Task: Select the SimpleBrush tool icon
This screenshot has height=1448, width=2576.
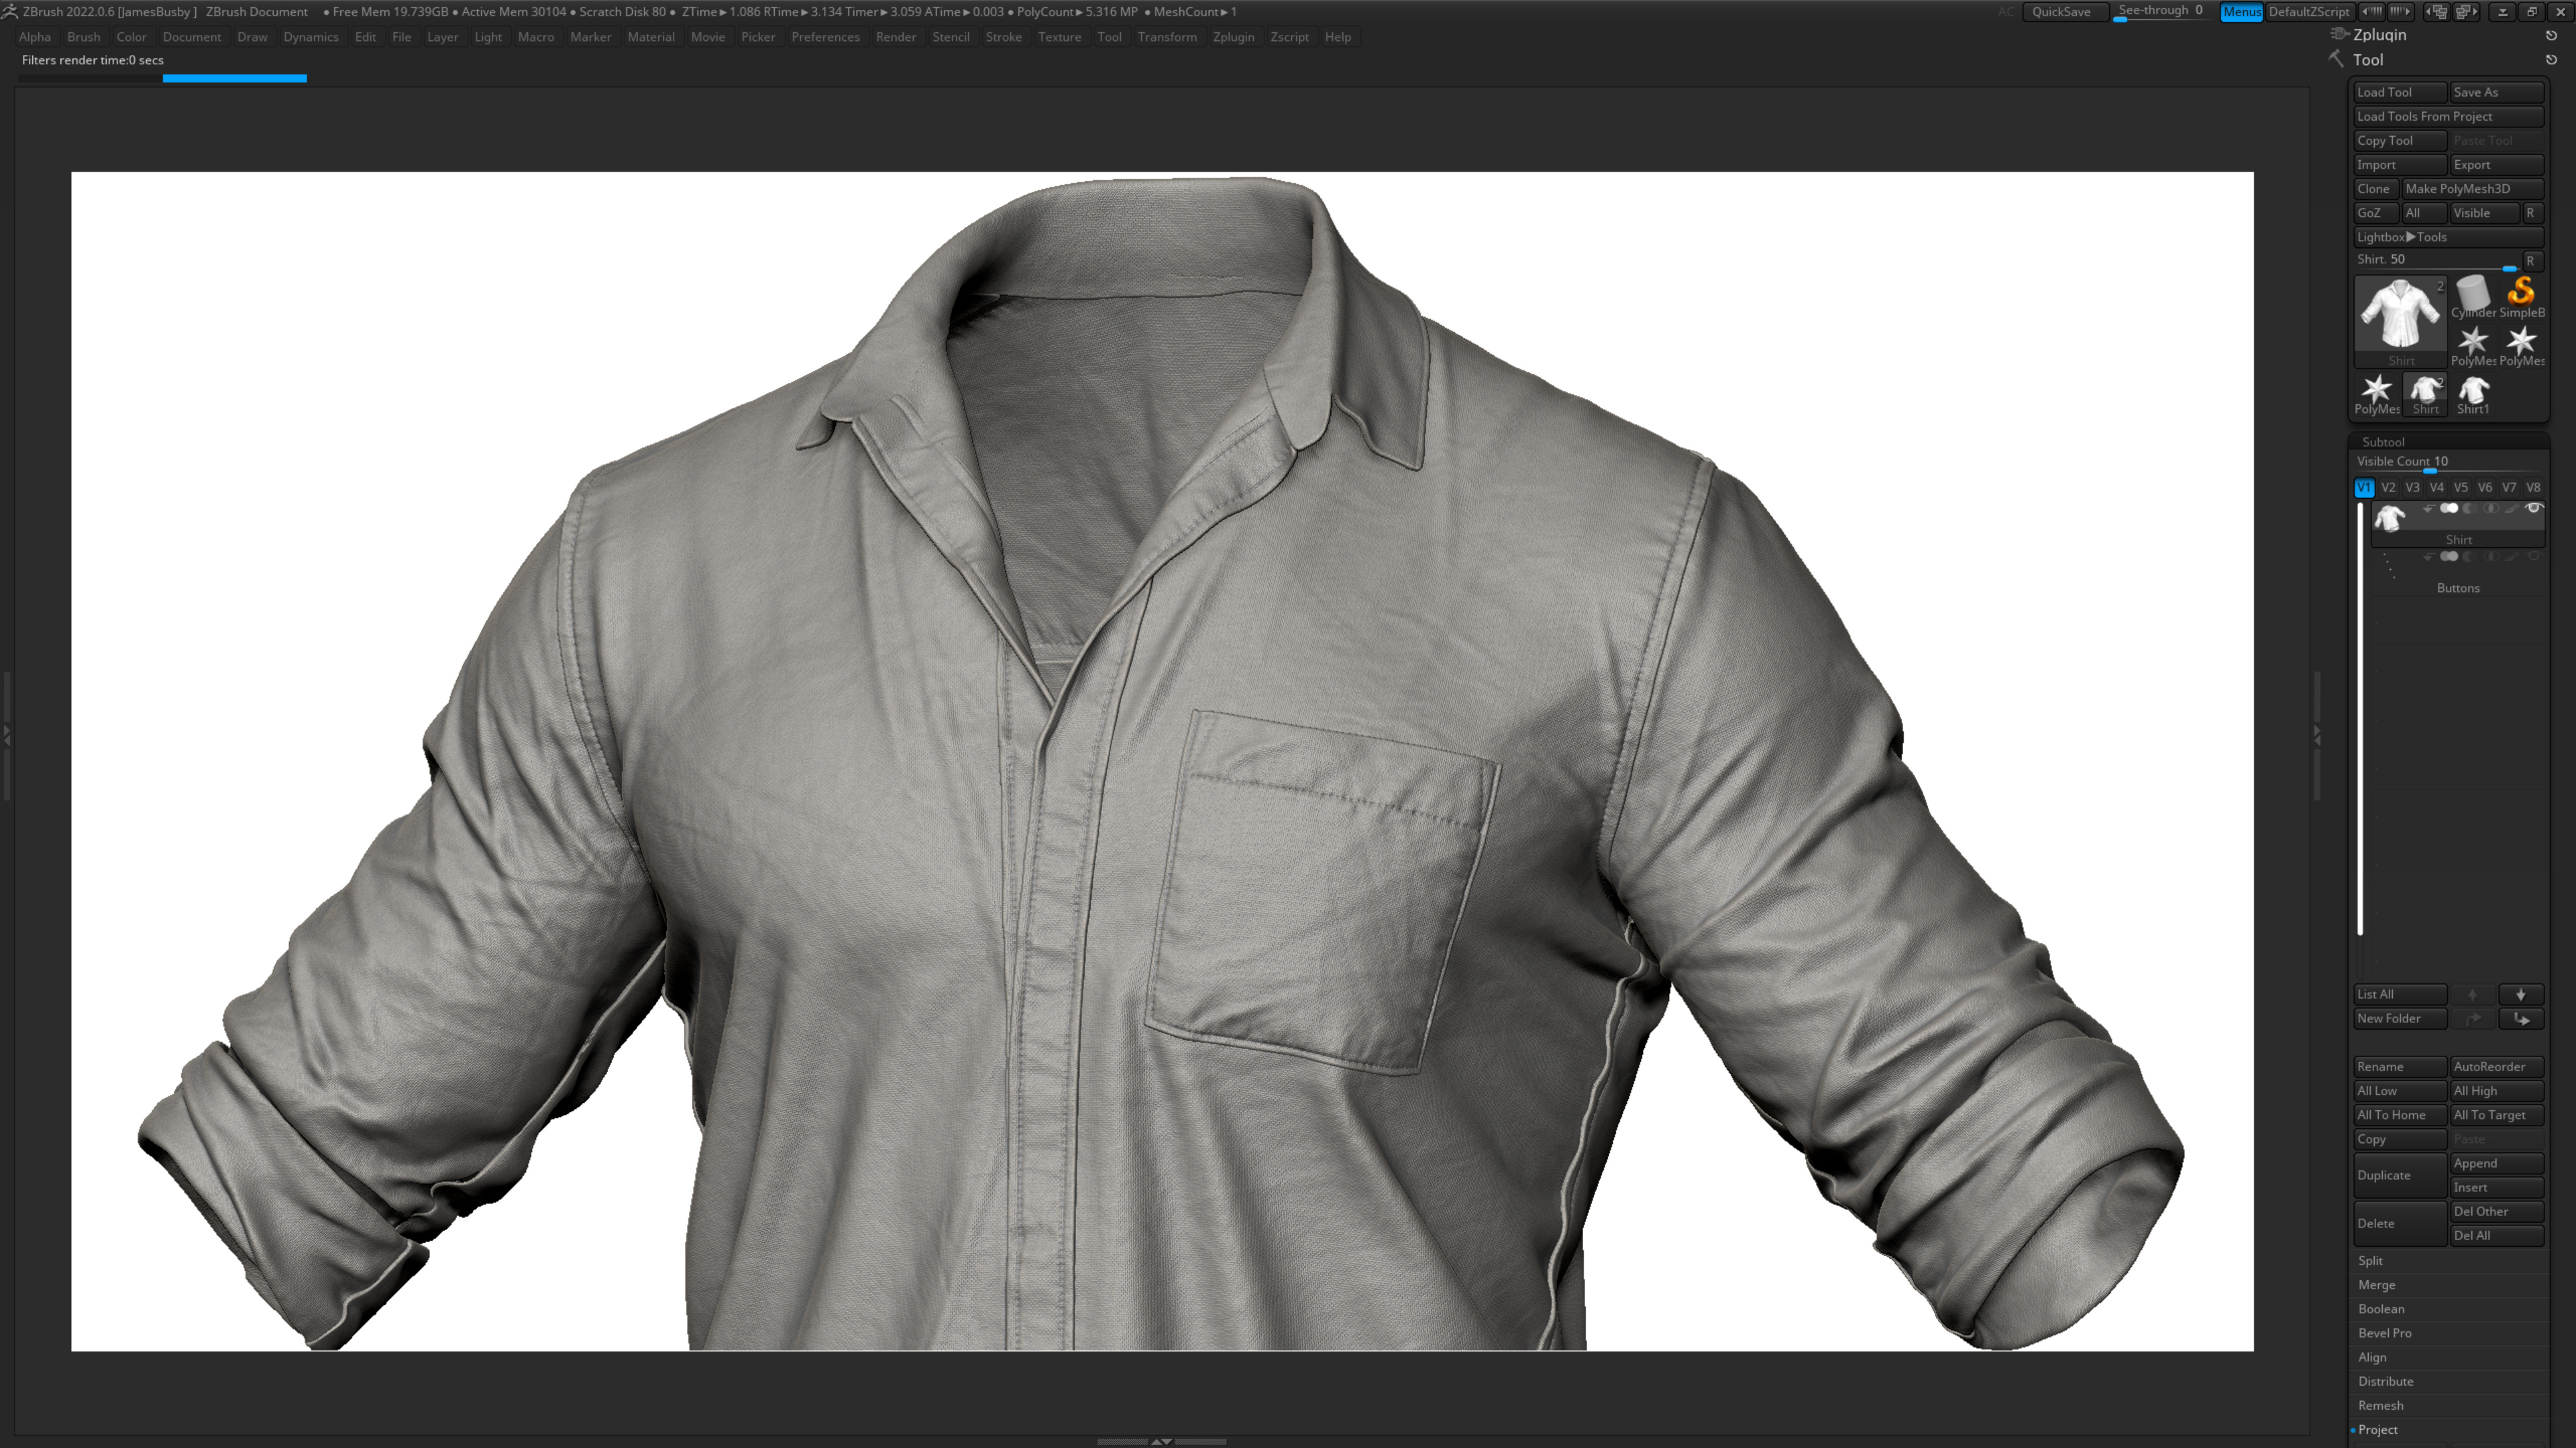Action: point(2521,293)
